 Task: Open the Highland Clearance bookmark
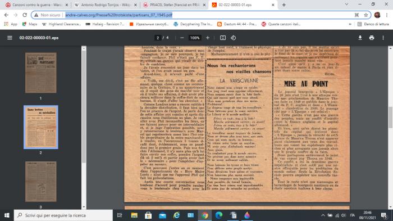point(61,24)
